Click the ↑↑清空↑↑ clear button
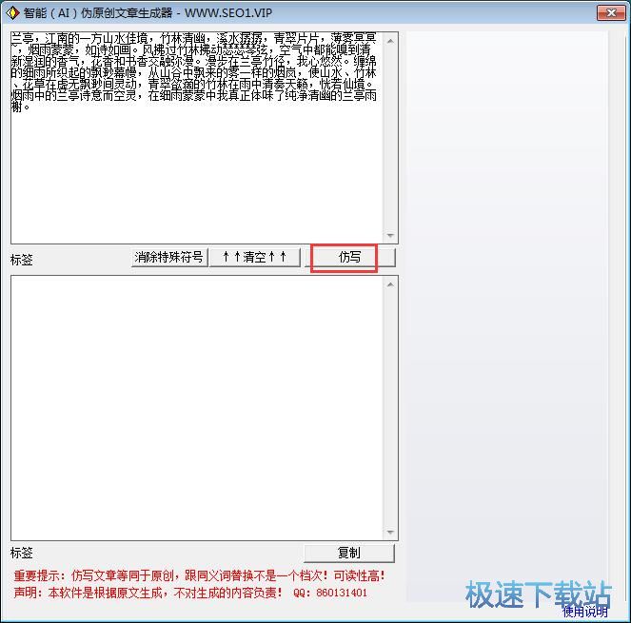Viewport: 631px width, 623px height. (255, 258)
